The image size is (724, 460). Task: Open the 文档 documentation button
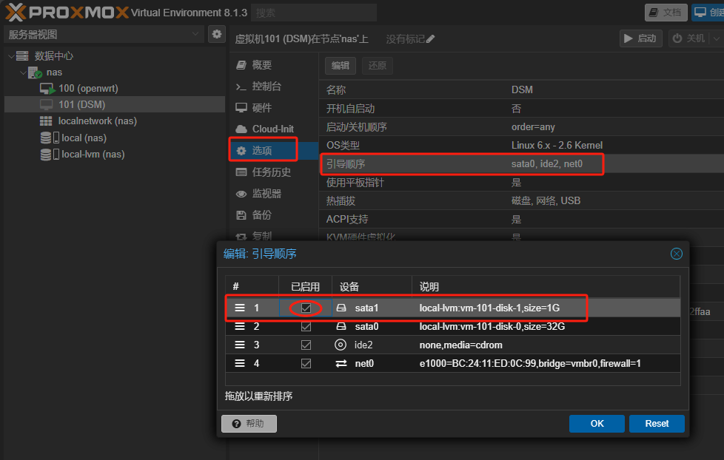point(666,13)
